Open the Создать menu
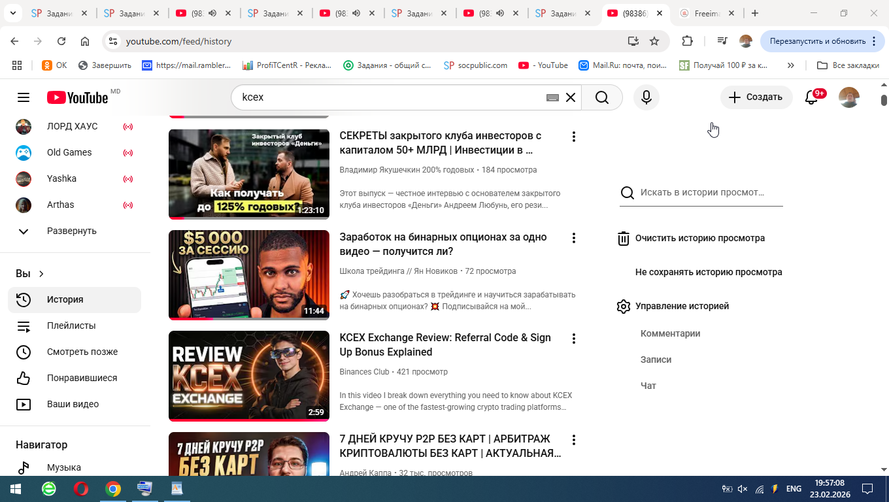The image size is (889, 502). (x=756, y=97)
